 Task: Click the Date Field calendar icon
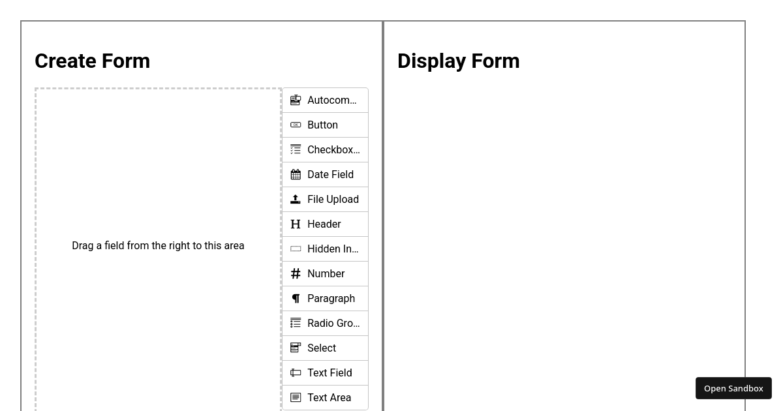tap(296, 174)
